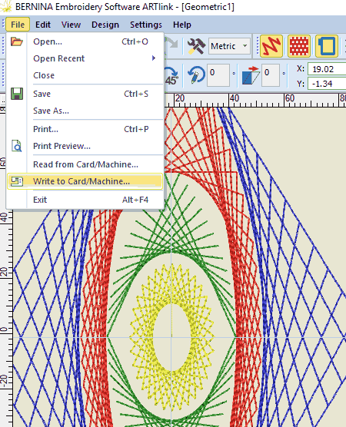Image resolution: width=346 pixels, height=427 pixels.
Task: Click the sewing machine write icon
Action: pyautogui.click(x=17, y=181)
